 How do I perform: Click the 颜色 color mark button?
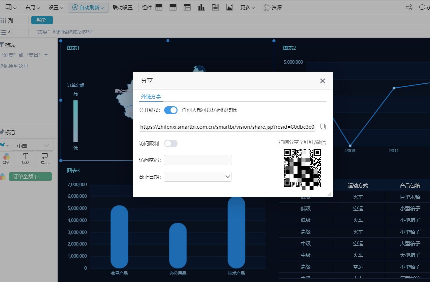tap(7, 159)
